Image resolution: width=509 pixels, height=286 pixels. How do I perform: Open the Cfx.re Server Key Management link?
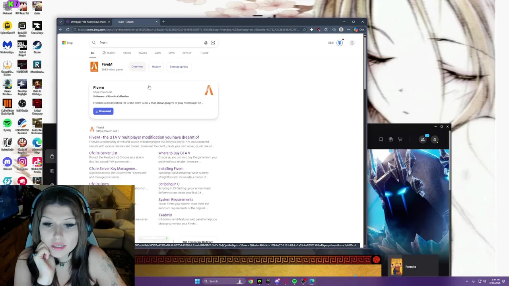pyautogui.click(x=113, y=168)
